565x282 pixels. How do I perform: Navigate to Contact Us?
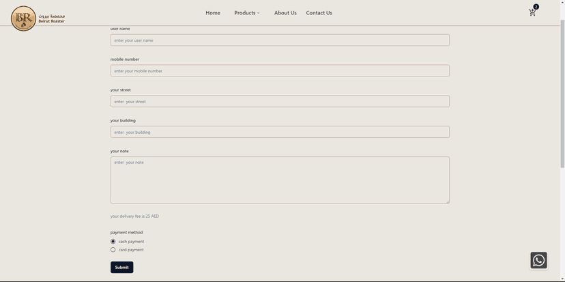click(319, 13)
